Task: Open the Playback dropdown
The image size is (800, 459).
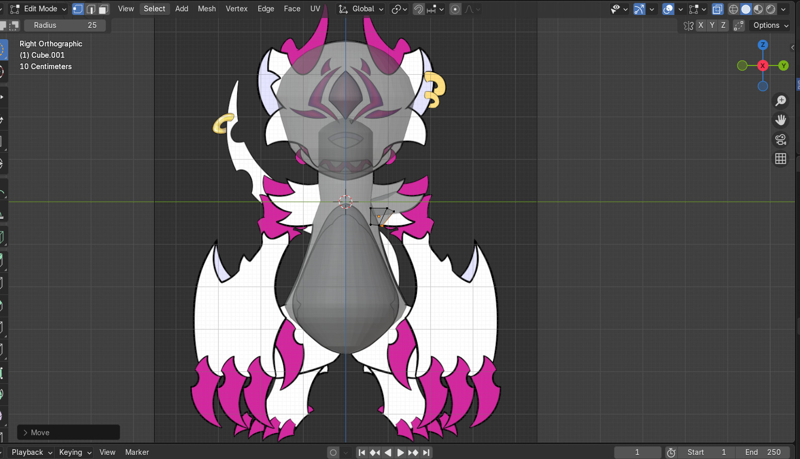Action: click(31, 452)
